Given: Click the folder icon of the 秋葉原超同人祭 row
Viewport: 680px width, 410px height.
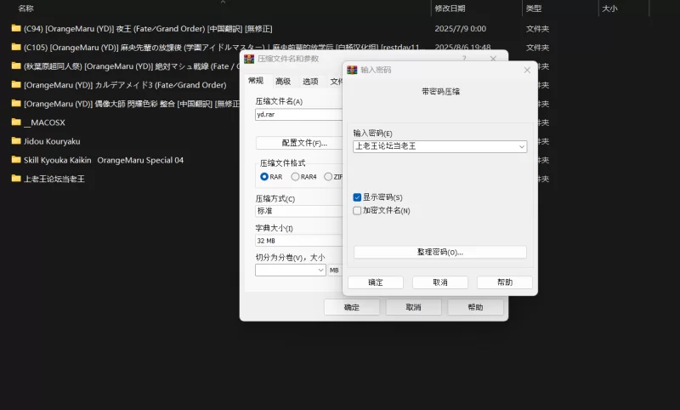Looking at the screenshot, I should coord(16,66).
